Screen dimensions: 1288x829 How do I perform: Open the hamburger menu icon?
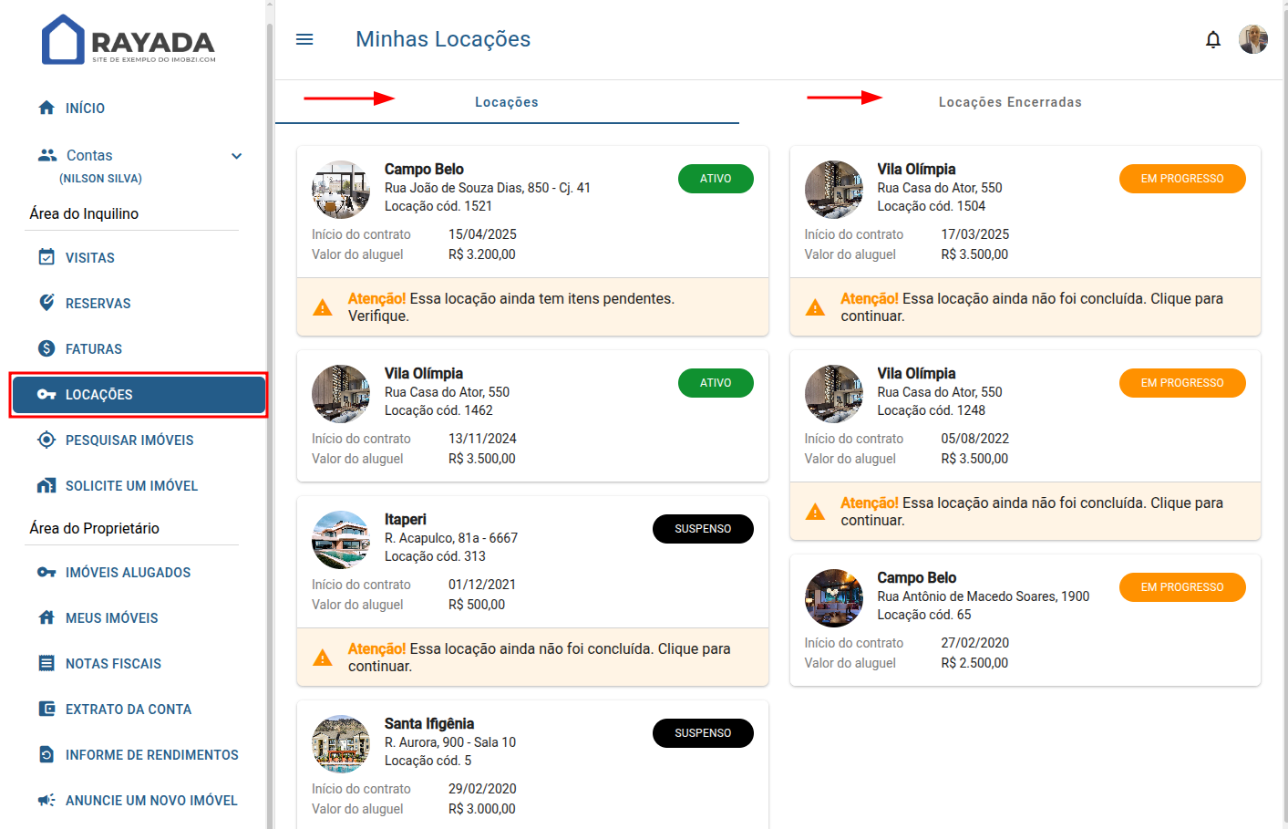pos(304,39)
